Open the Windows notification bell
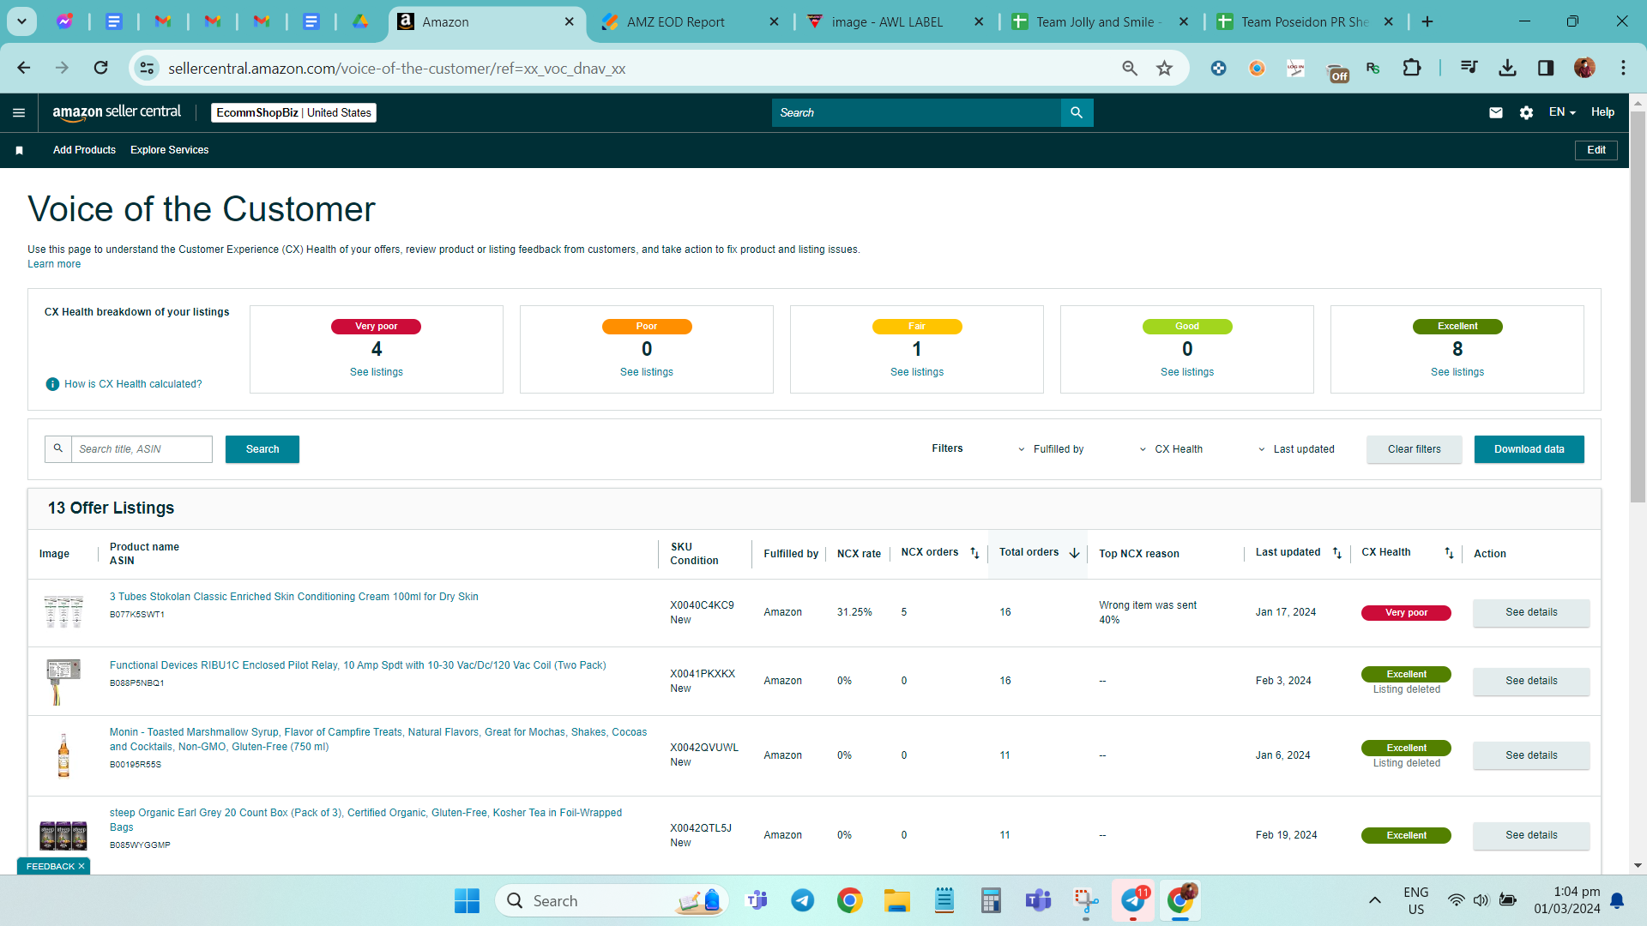Viewport: 1647px width, 926px height. point(1617,900)
